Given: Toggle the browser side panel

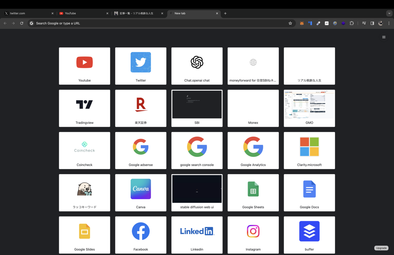Looking at the screenshot, I should coord(372,23).
